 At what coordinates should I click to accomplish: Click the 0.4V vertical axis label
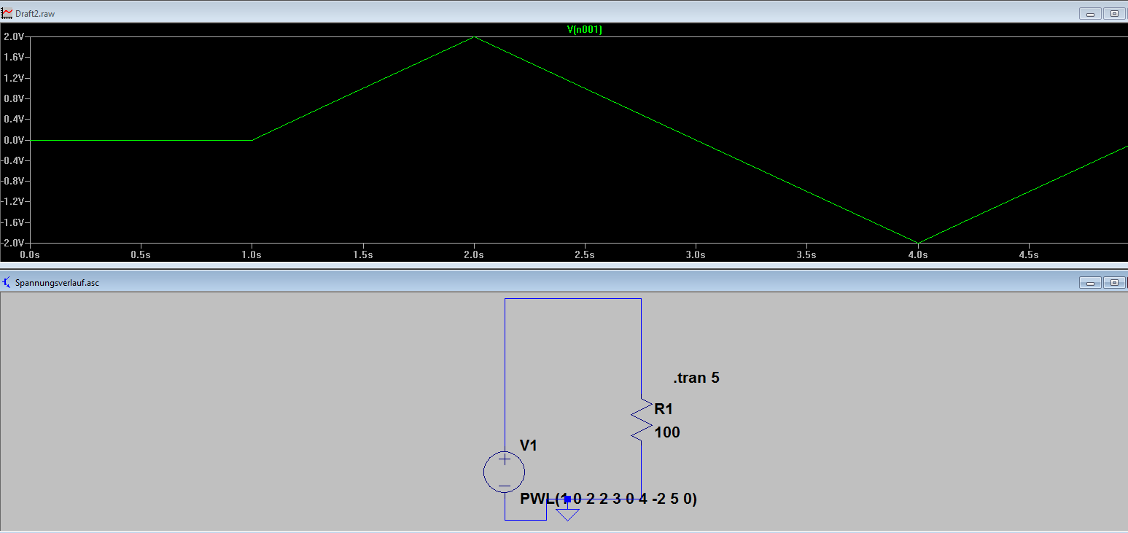coord(14,119)
